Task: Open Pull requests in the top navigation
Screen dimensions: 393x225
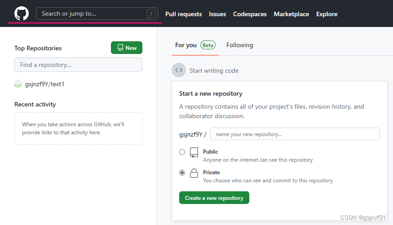Action: coord(183,14)
